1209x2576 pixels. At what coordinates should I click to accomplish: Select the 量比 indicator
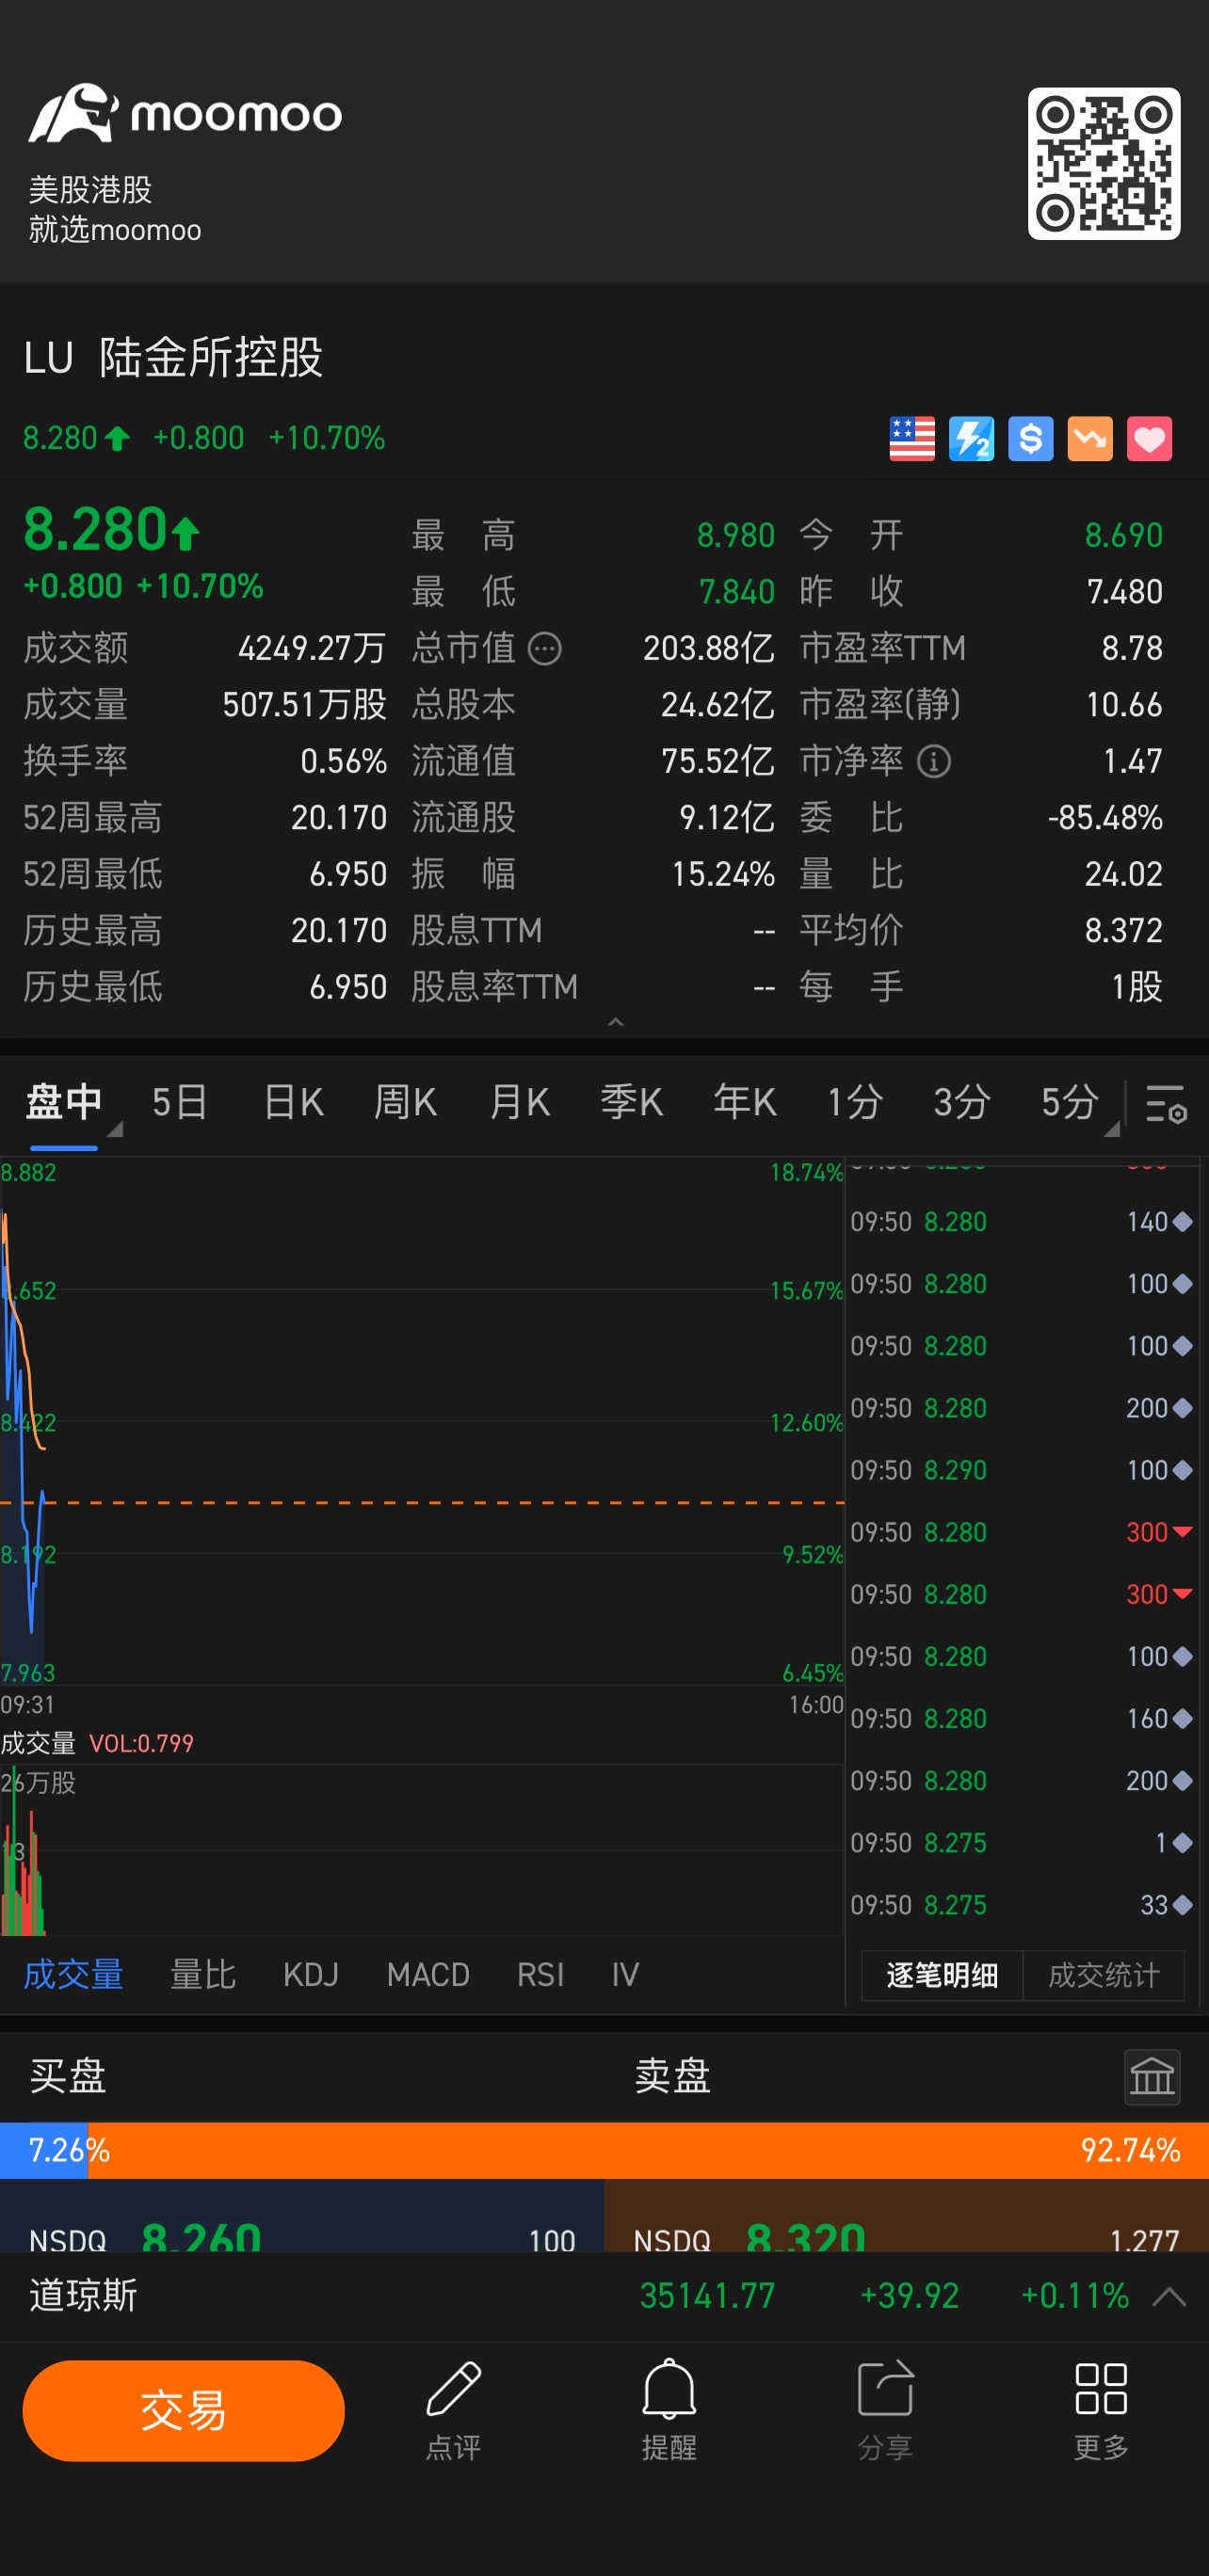(202, 1974)
